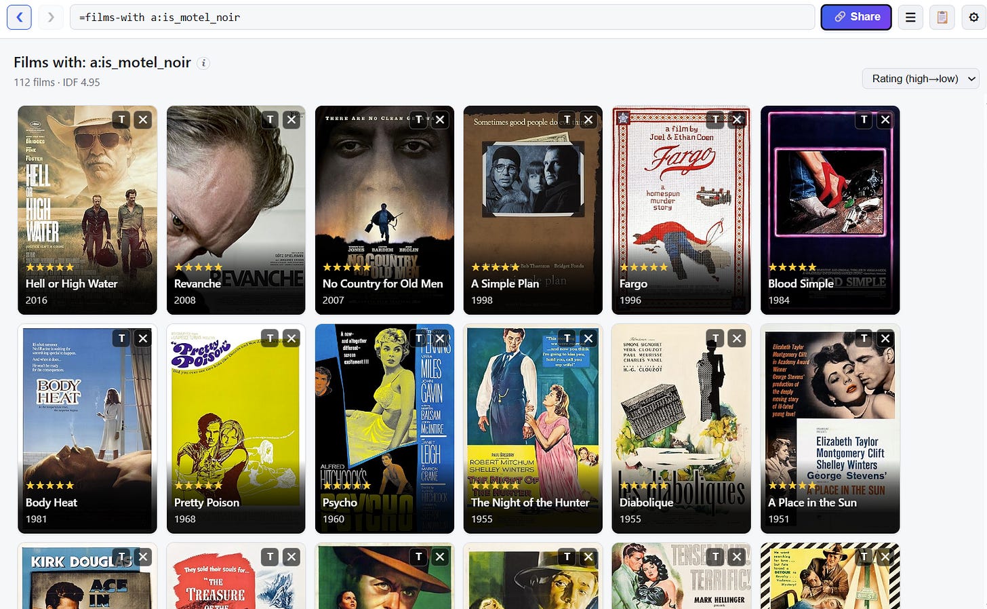Open settings gear icon
The image size is (987, 609).
(974, 17)
